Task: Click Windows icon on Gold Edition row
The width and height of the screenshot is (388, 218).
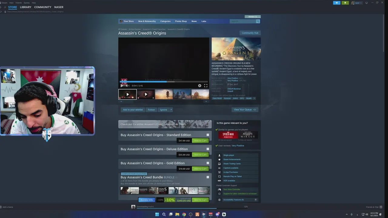Action: tap(208, 163)
